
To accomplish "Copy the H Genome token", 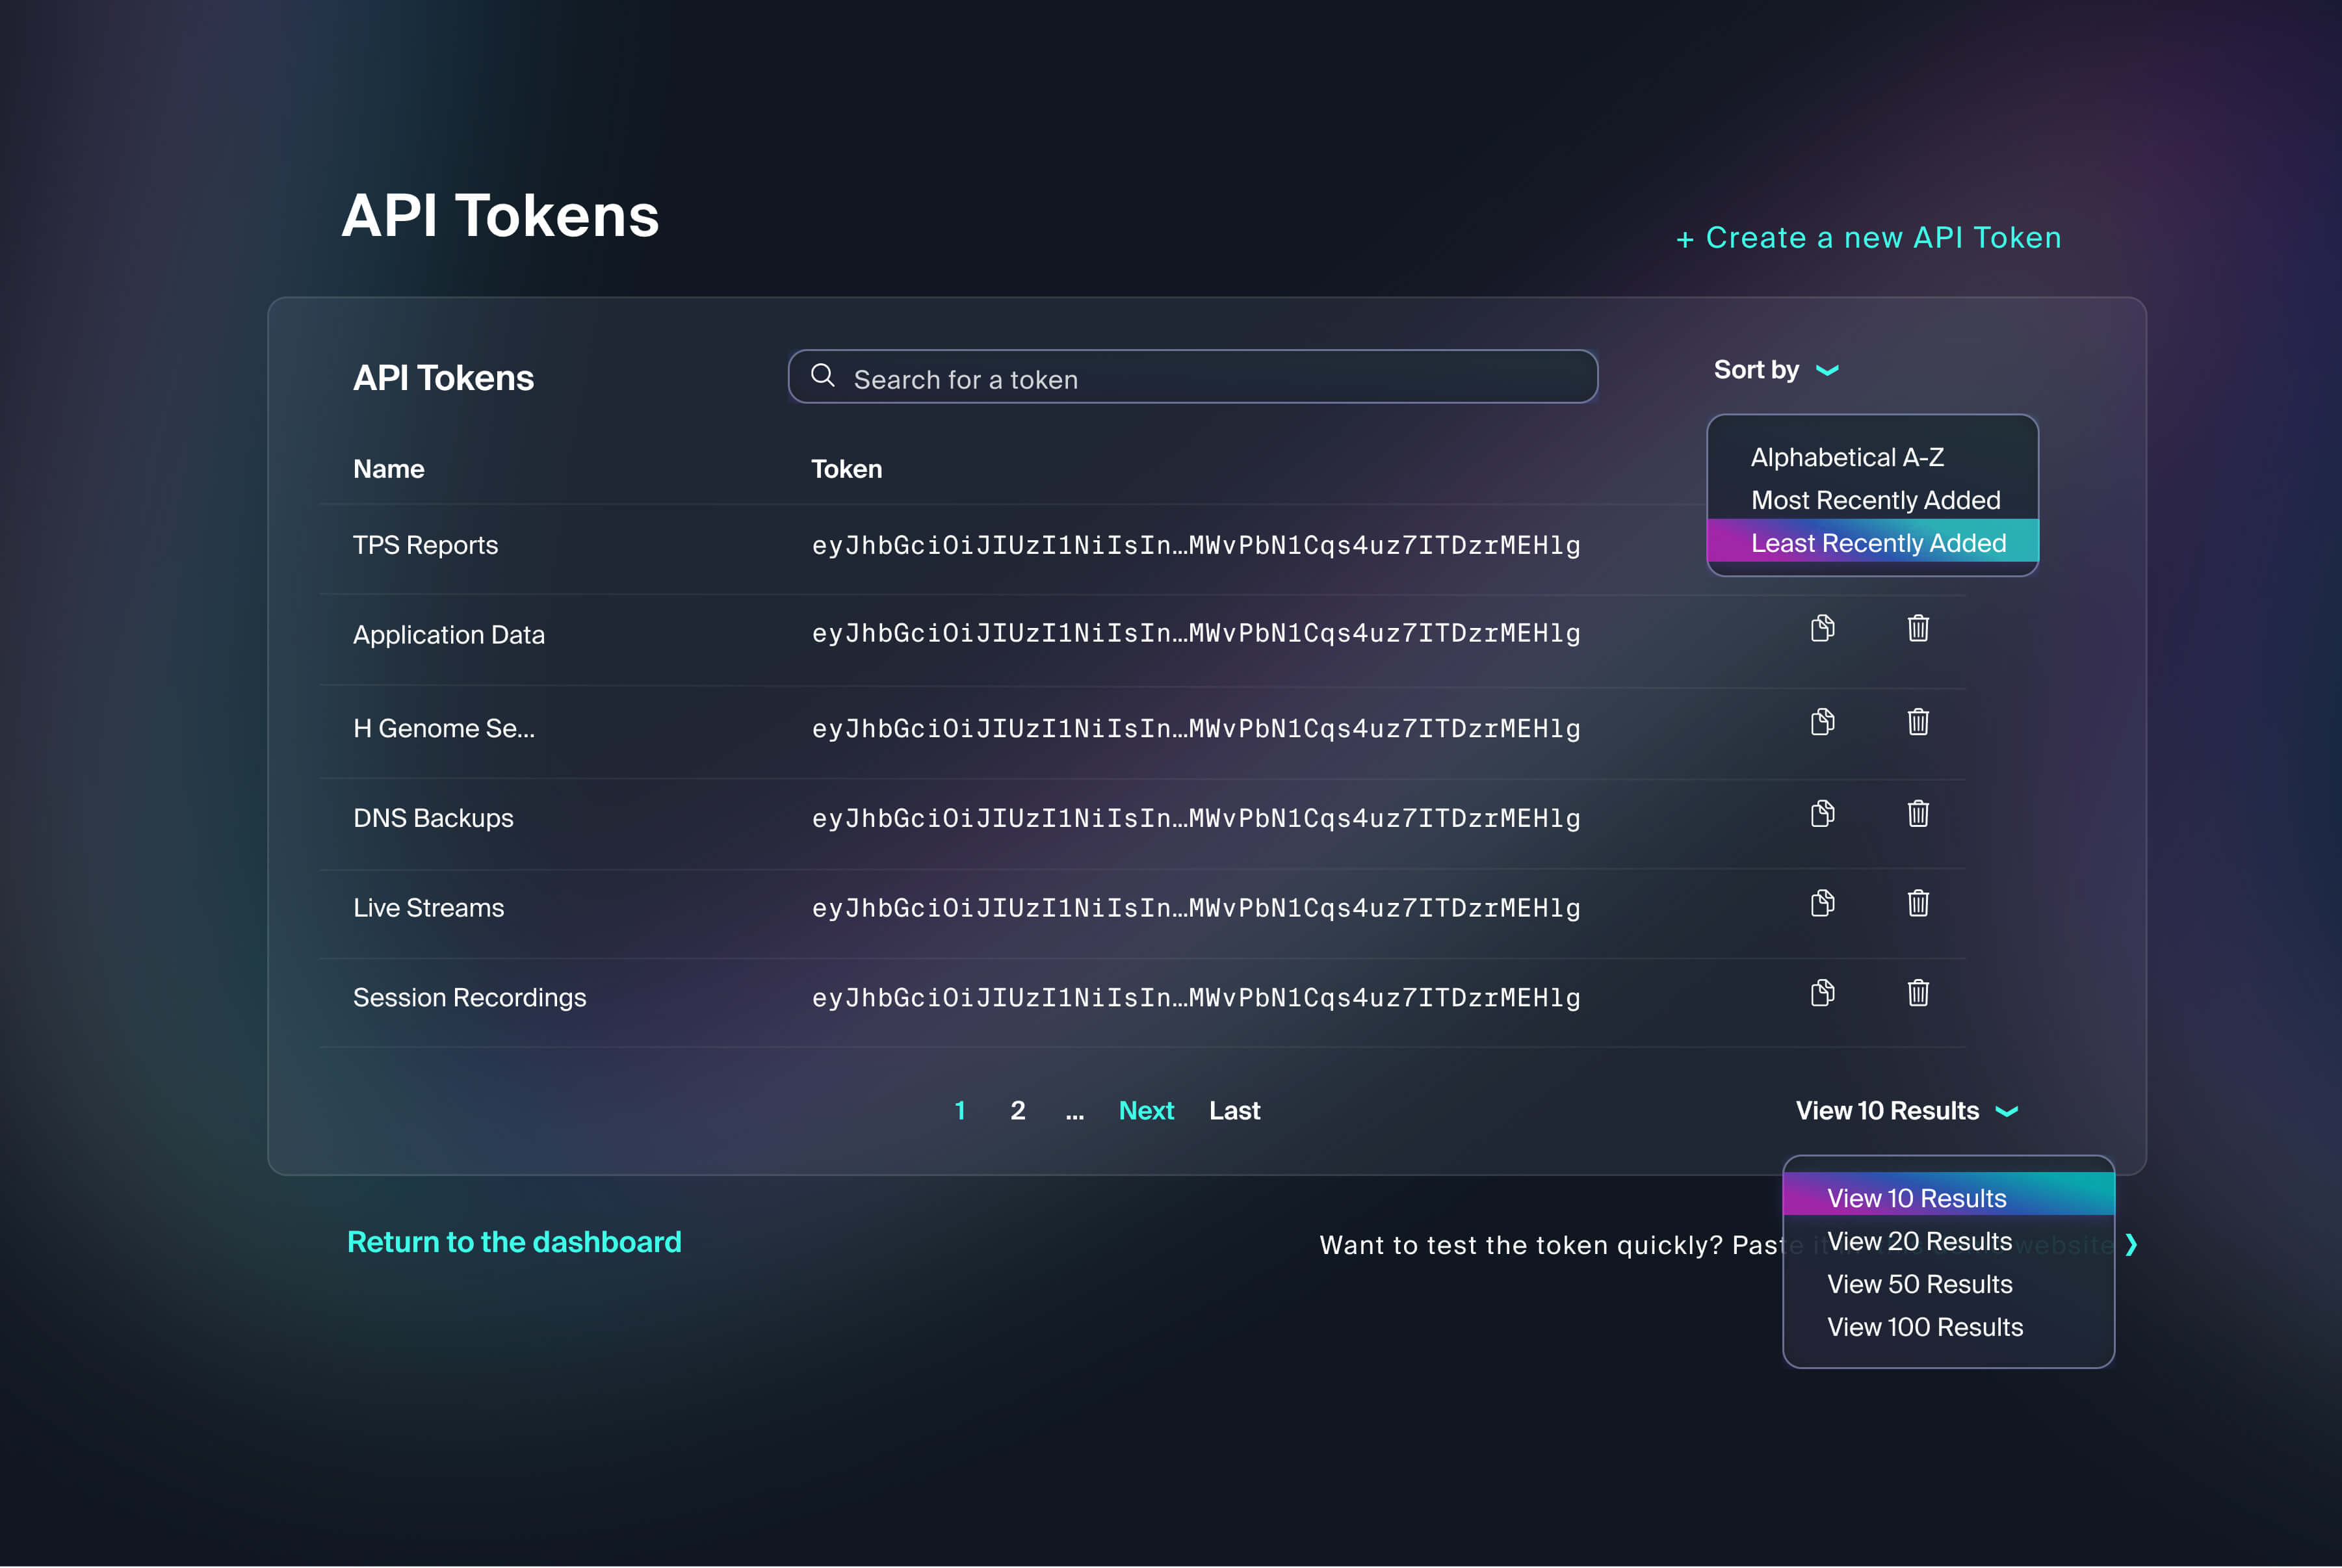I will [x=1822, y=722].
